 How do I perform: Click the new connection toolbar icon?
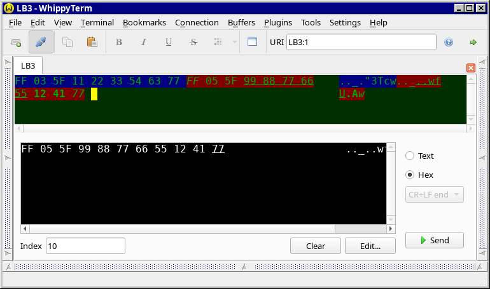pyautogui.click(x=16, y=42)
